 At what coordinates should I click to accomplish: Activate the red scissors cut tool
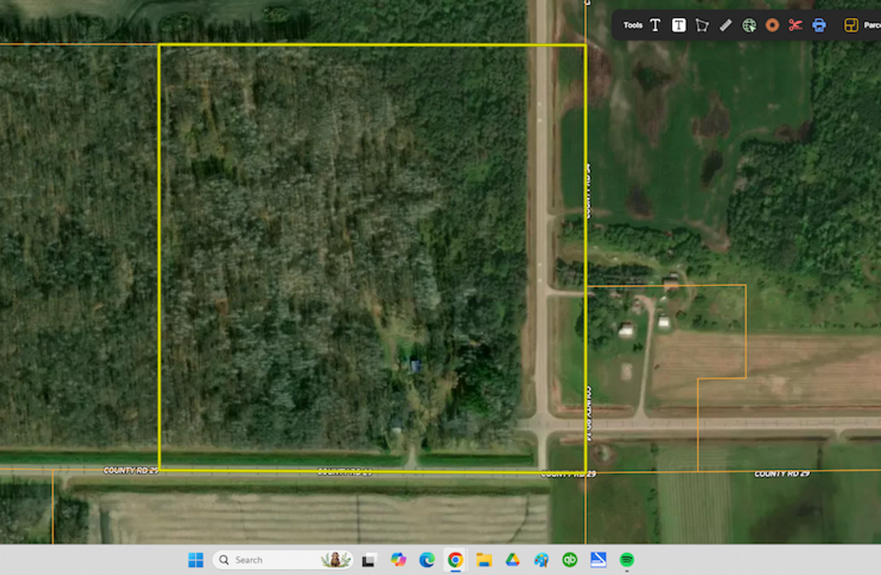tap(795, 25)
